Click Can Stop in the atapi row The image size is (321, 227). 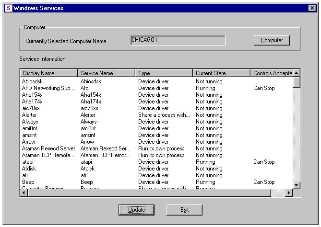click(x=264, y=162)
